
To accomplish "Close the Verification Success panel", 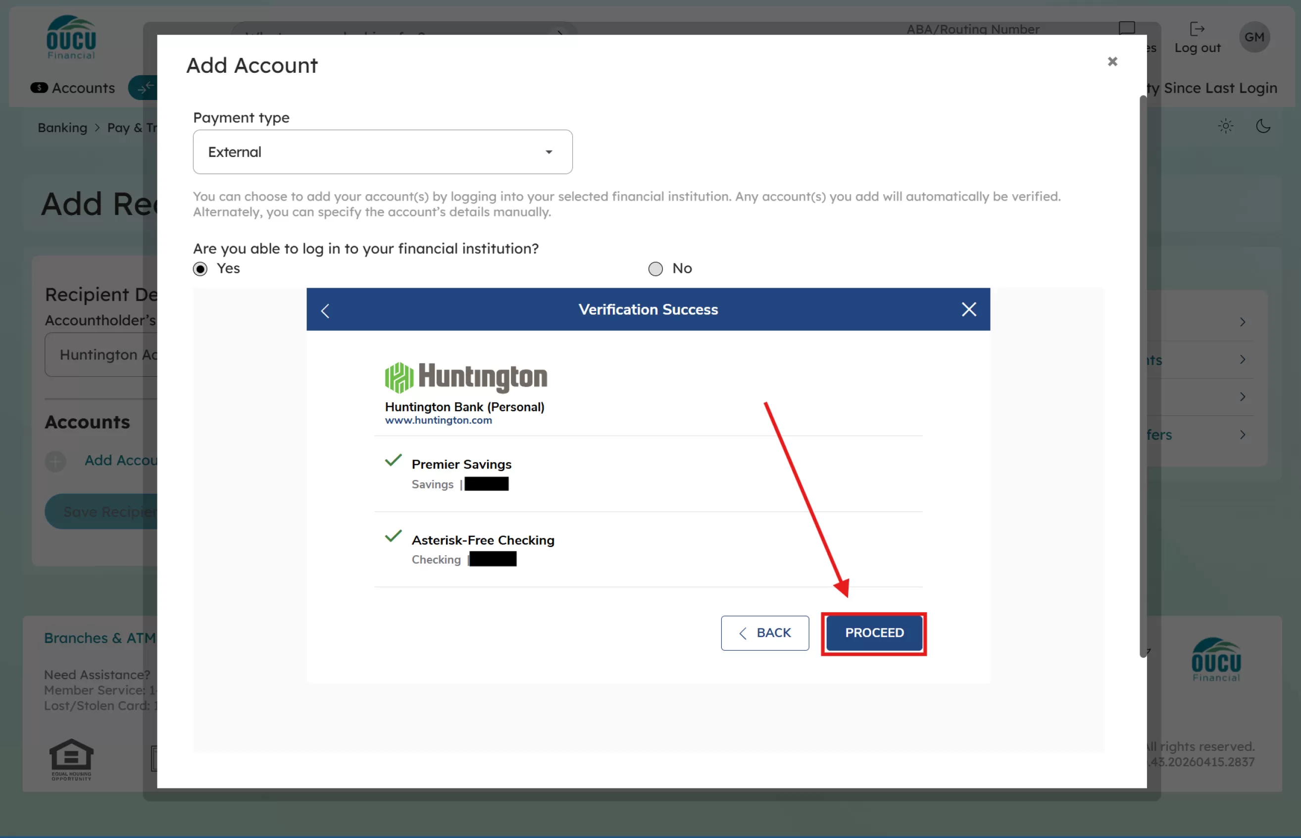I will (969, 309).
